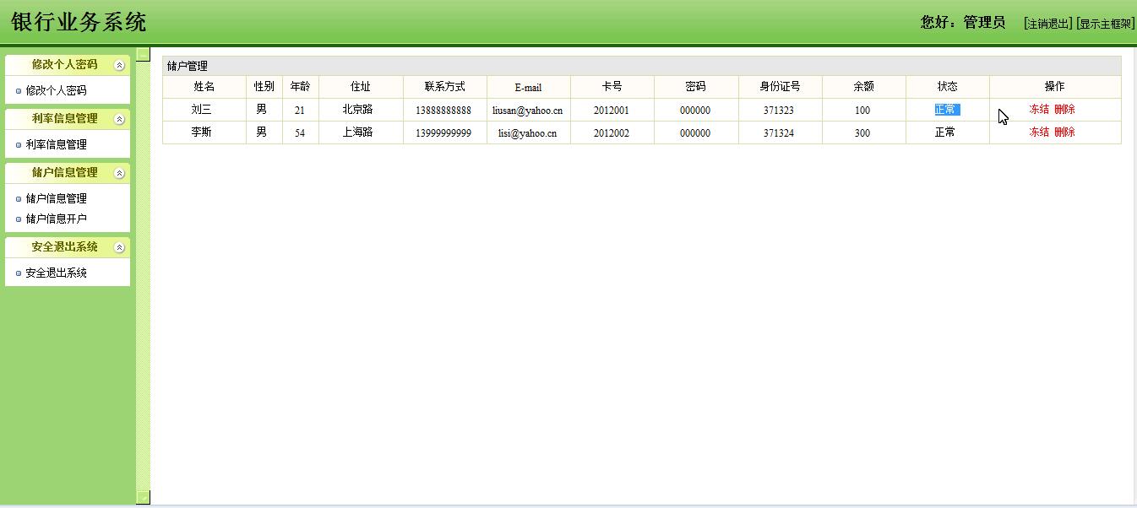
Task: Collapse the 修改个人密码 panel chevron
Action: click(x=119, y=65)
